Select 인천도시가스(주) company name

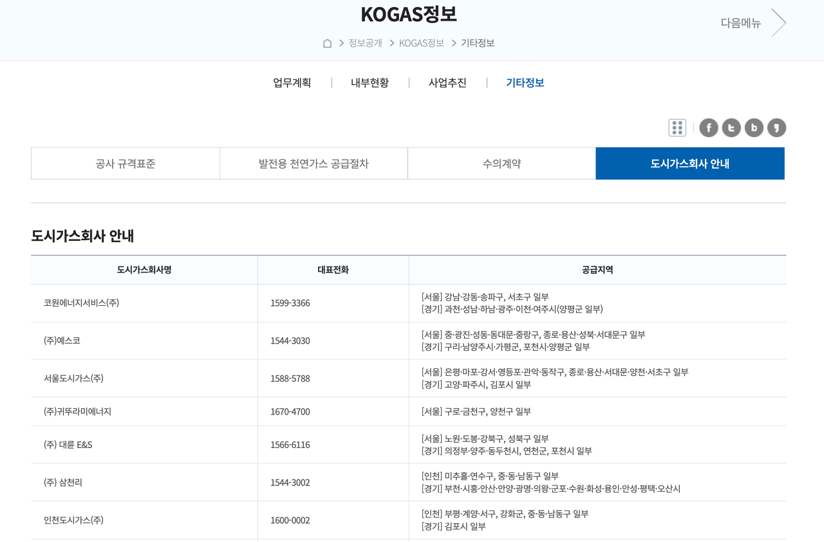73,520
